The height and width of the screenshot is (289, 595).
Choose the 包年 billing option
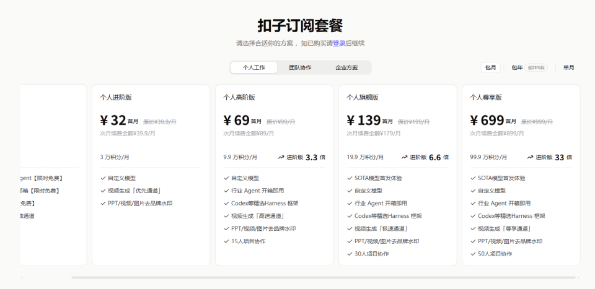click(x=517, y=67)
